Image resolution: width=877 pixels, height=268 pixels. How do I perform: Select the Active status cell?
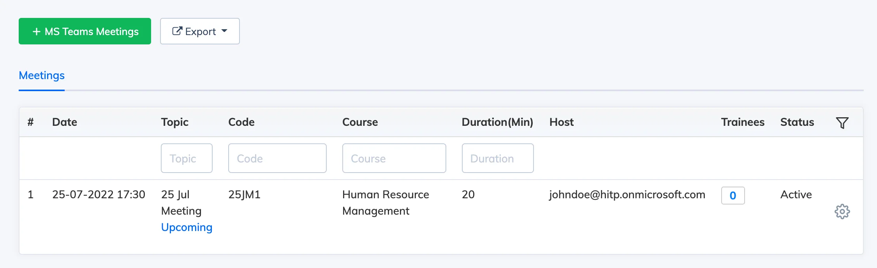click(796, 194)
